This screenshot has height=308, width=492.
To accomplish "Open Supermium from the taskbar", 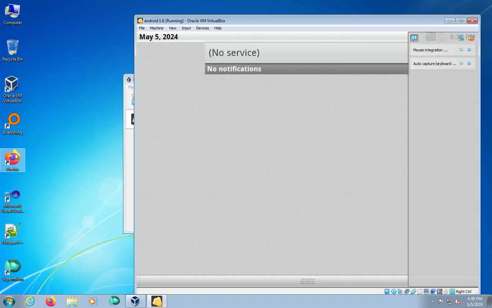I will (x=114, y=301).
